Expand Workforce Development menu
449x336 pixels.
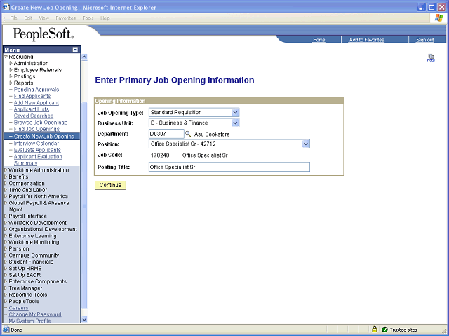(6, 223)
